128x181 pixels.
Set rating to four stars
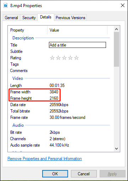pos(70,58)
